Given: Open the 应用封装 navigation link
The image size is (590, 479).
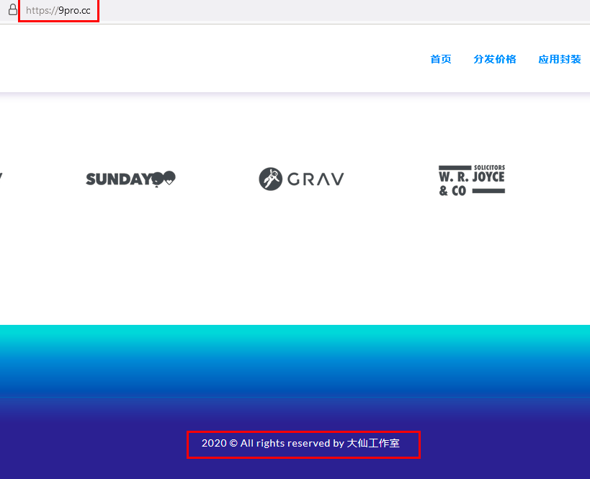Looking at the screenshot, I should pyautogui.click(x=560, y=59).
